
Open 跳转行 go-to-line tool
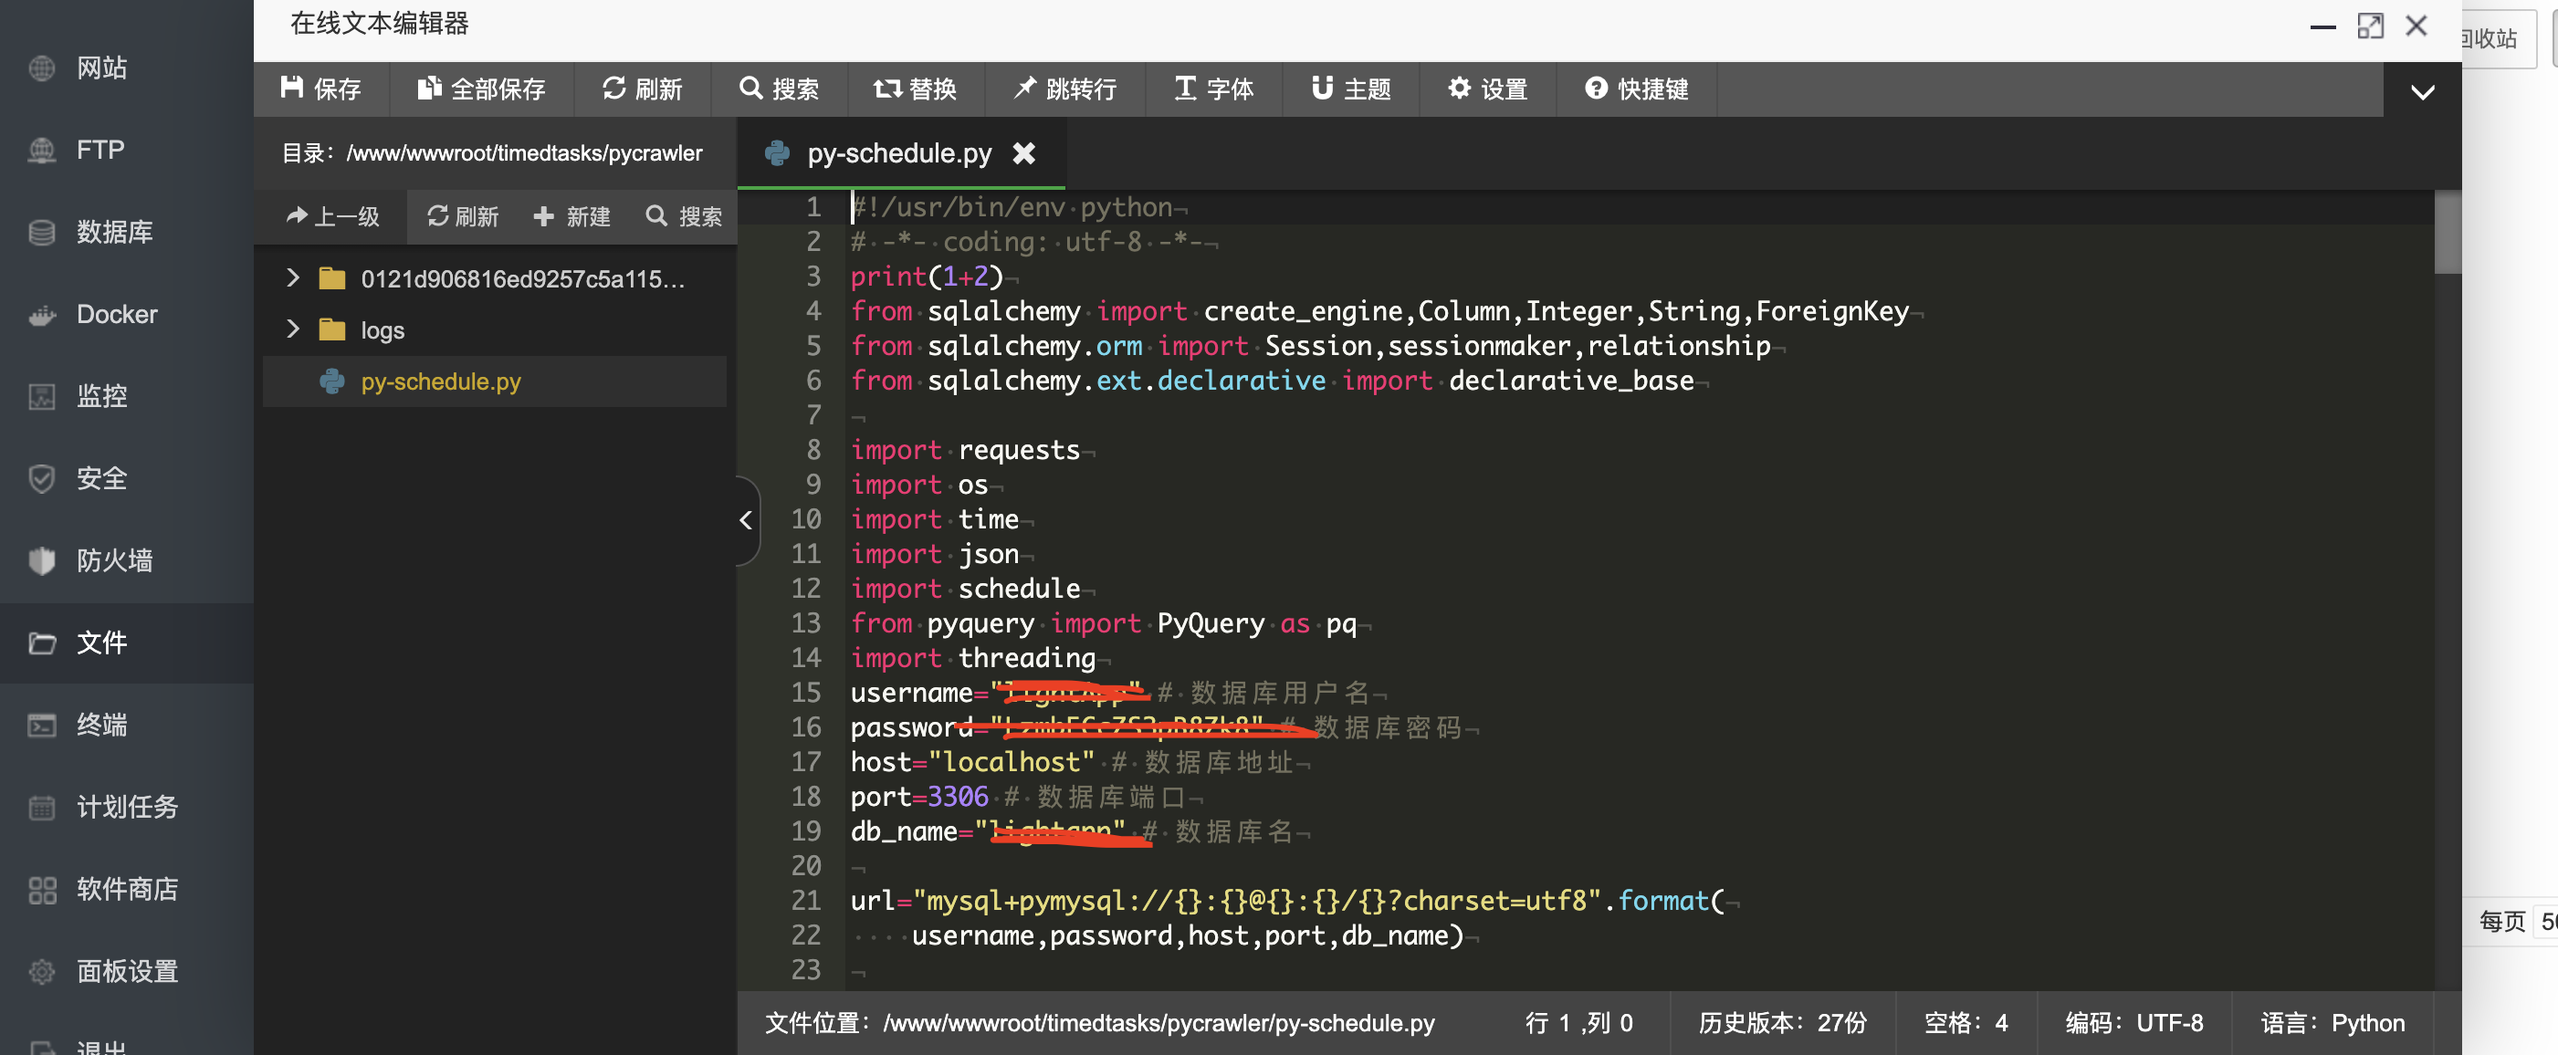tap(1064, 89)
